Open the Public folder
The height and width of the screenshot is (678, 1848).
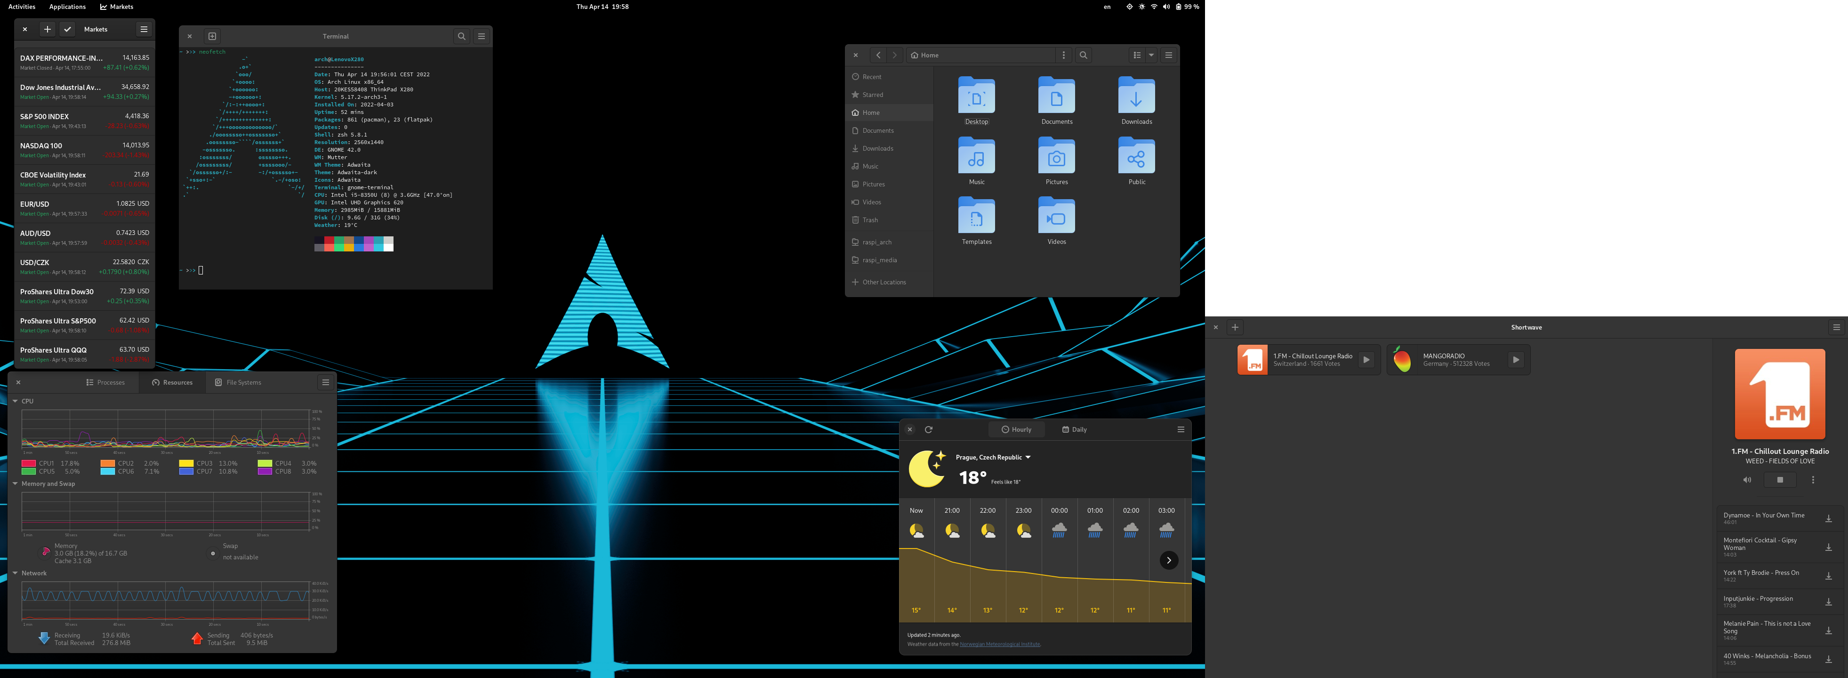tap(1137, 161)
